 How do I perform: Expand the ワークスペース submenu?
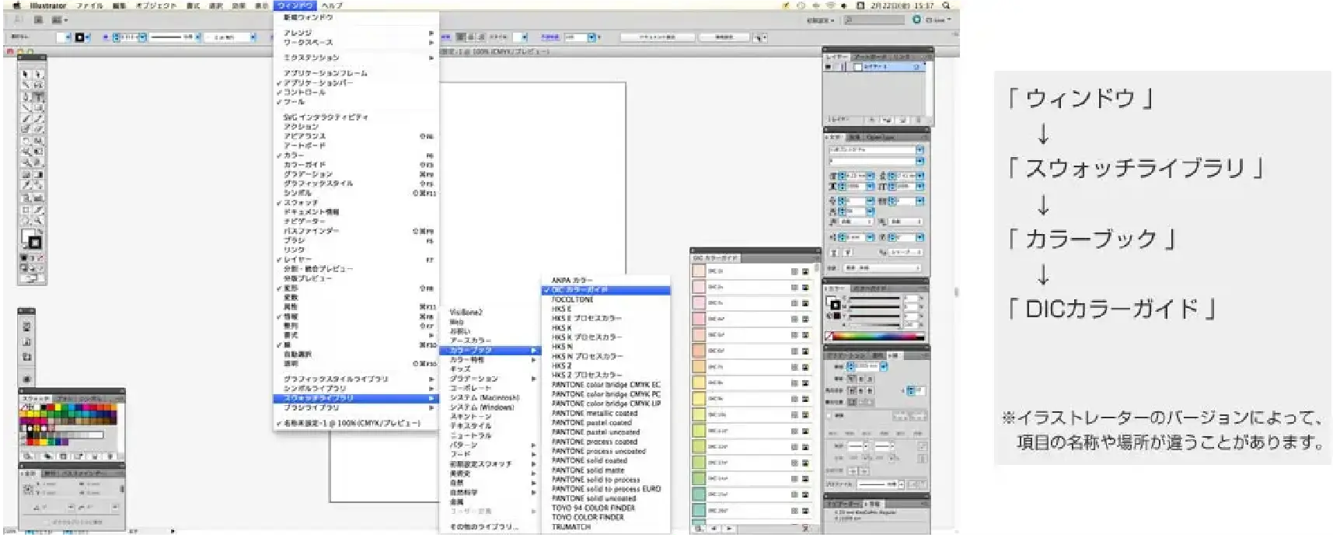(357, 42)
